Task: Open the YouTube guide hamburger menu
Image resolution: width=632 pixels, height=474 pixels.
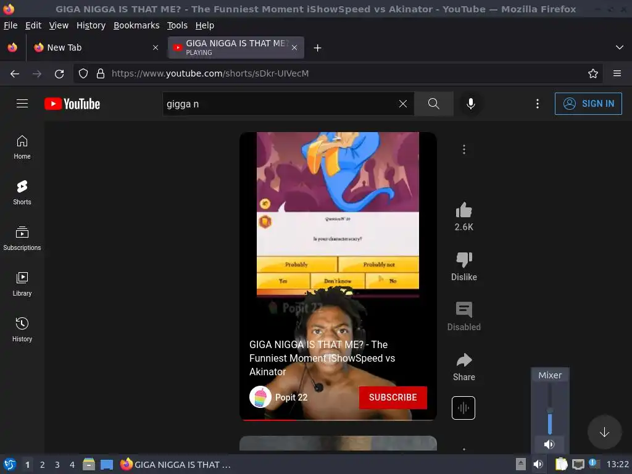Action: 22,104
